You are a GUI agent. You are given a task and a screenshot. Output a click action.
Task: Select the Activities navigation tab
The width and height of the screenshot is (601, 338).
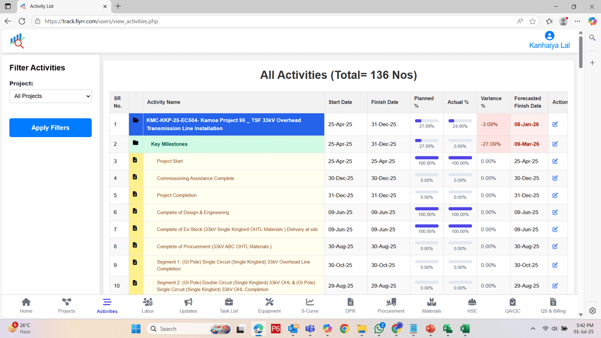(x=107, y=305)
